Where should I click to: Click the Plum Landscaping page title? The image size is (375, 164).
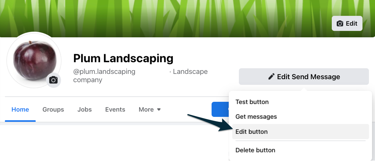click(x=123, y=58)
